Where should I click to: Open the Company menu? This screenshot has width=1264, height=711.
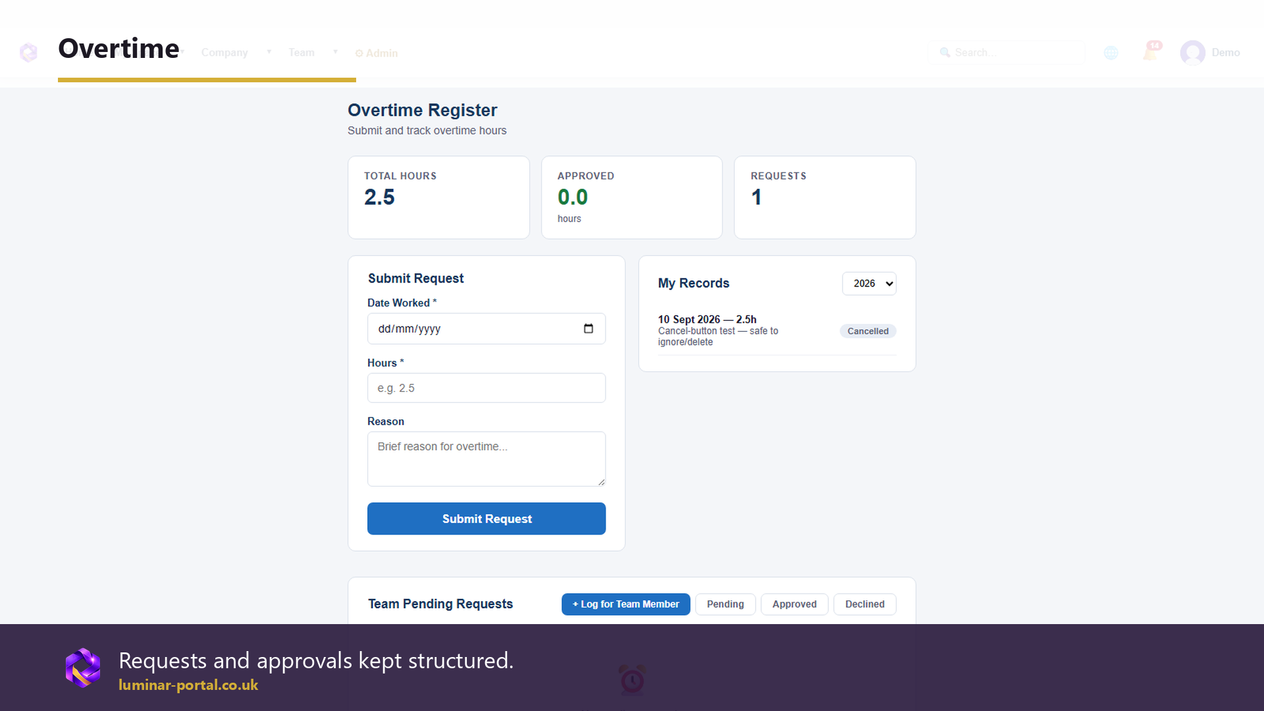[x=224, y=53]
